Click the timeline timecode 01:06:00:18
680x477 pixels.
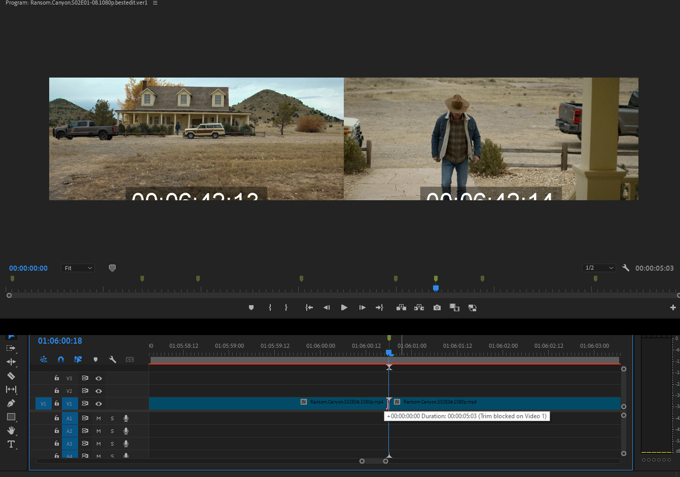60,341
